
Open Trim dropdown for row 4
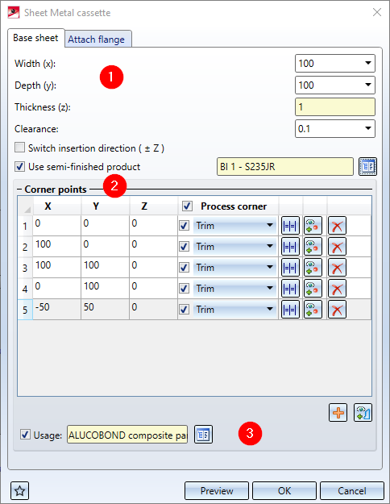tap(270, 289)
